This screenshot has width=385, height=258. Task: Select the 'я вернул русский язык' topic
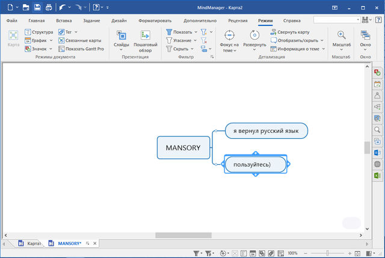click(266, 131)
